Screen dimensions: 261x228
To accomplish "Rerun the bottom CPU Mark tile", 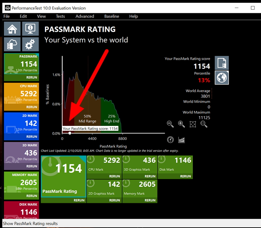I will 114,176.
